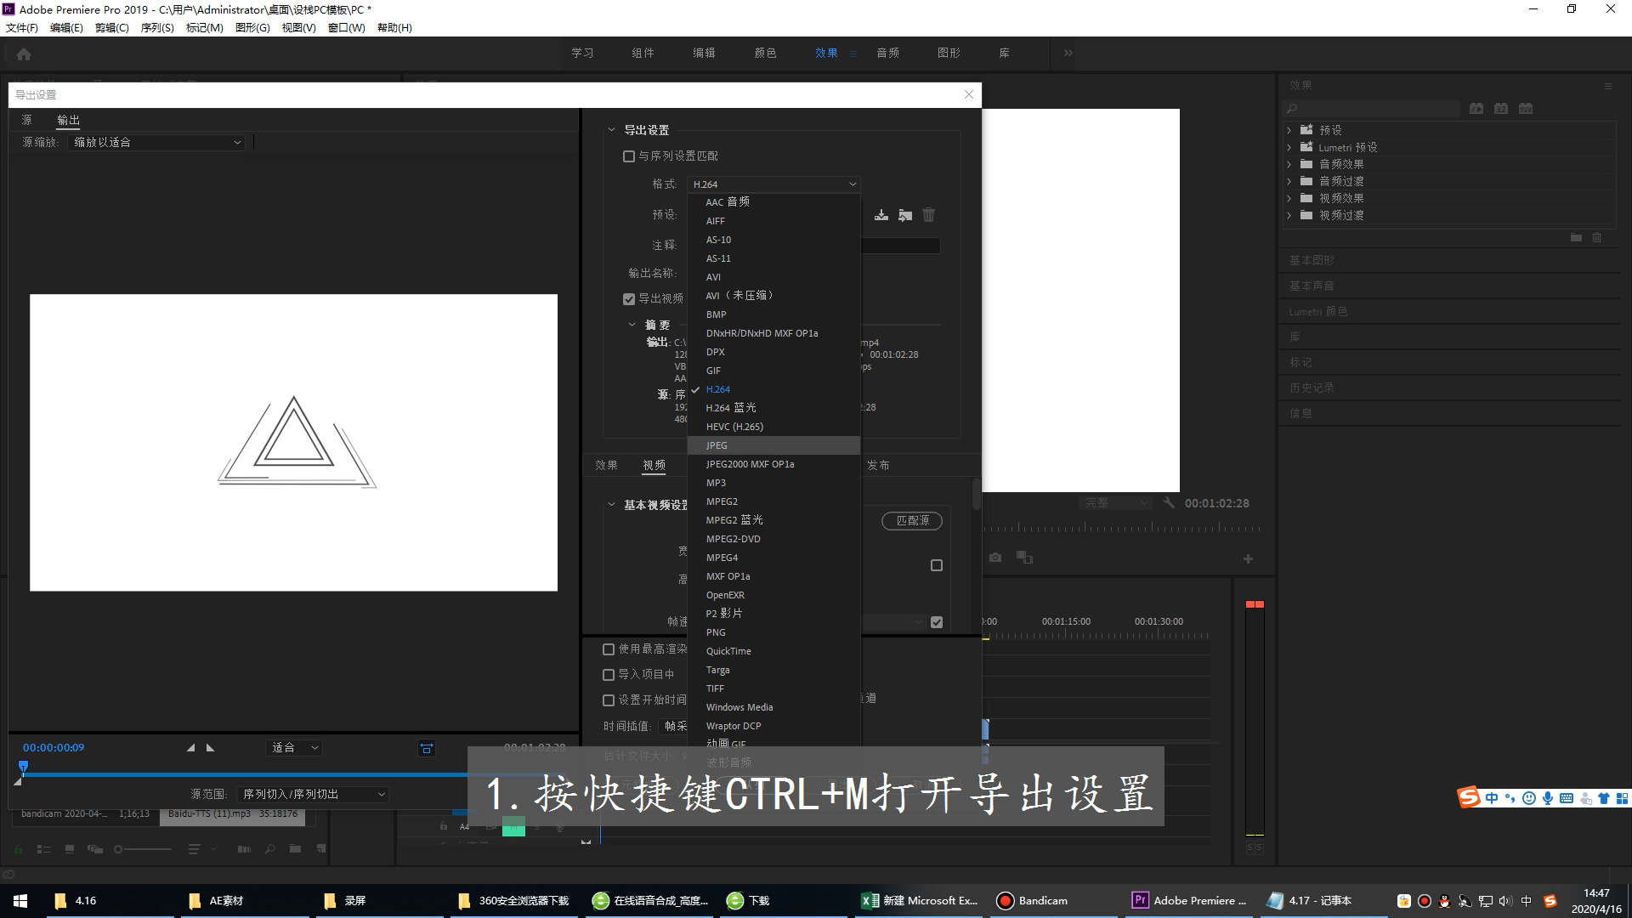1632x918 pixels.
Task: Click preview playhead on export timeline
Action: (23, 768)
